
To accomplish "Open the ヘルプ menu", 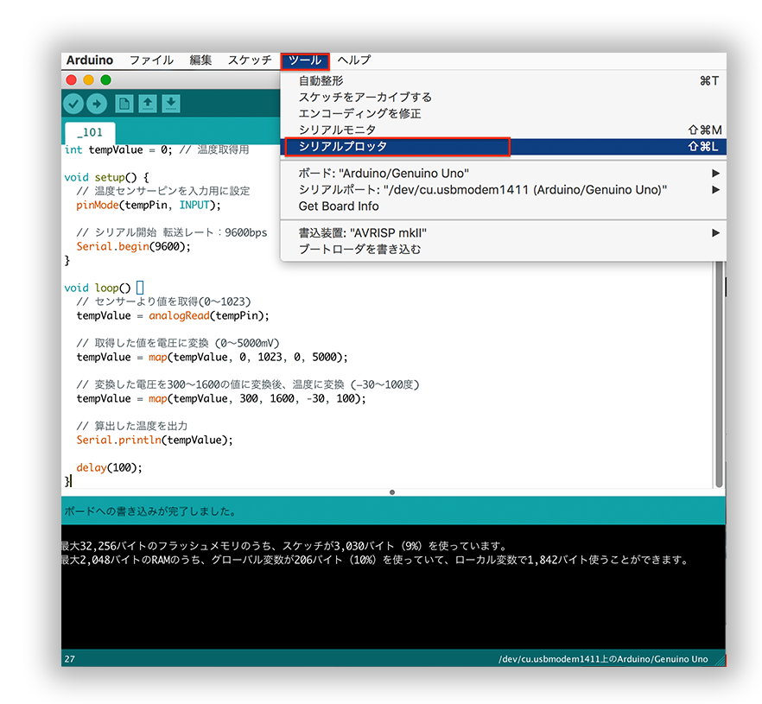I will [353, 60].
